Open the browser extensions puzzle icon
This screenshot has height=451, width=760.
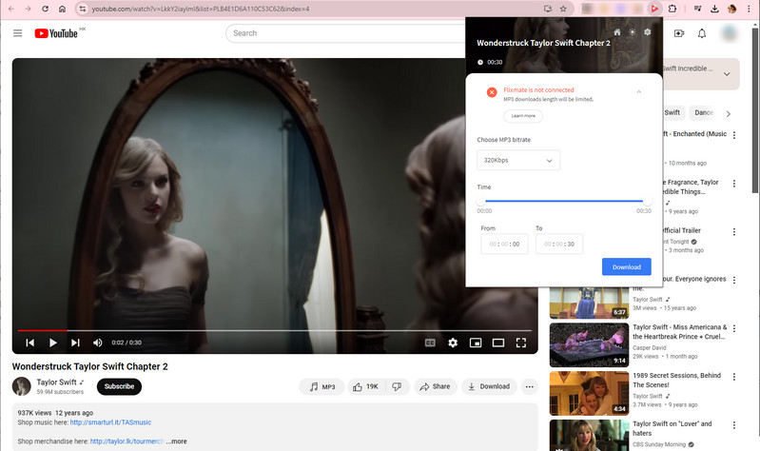tap(672, 9)
